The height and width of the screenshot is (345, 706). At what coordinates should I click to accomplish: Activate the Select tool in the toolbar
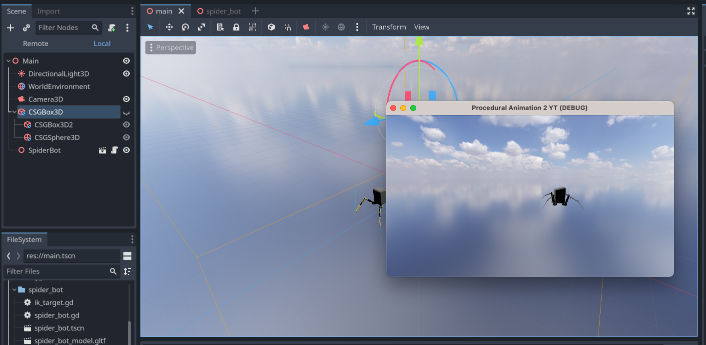pos(150,27)
